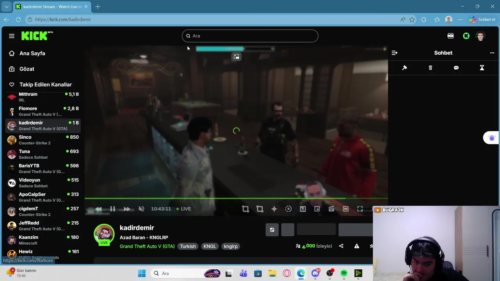Open the Gözat page
This screenshot has height=281, width=500.
point(22,69)
